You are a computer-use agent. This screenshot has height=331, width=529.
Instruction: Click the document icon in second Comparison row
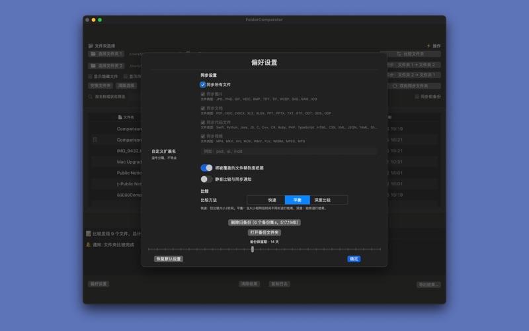point(95,140)
